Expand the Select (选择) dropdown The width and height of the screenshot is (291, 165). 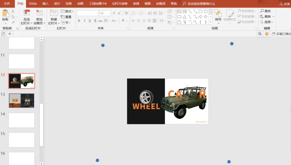point(267,22)
